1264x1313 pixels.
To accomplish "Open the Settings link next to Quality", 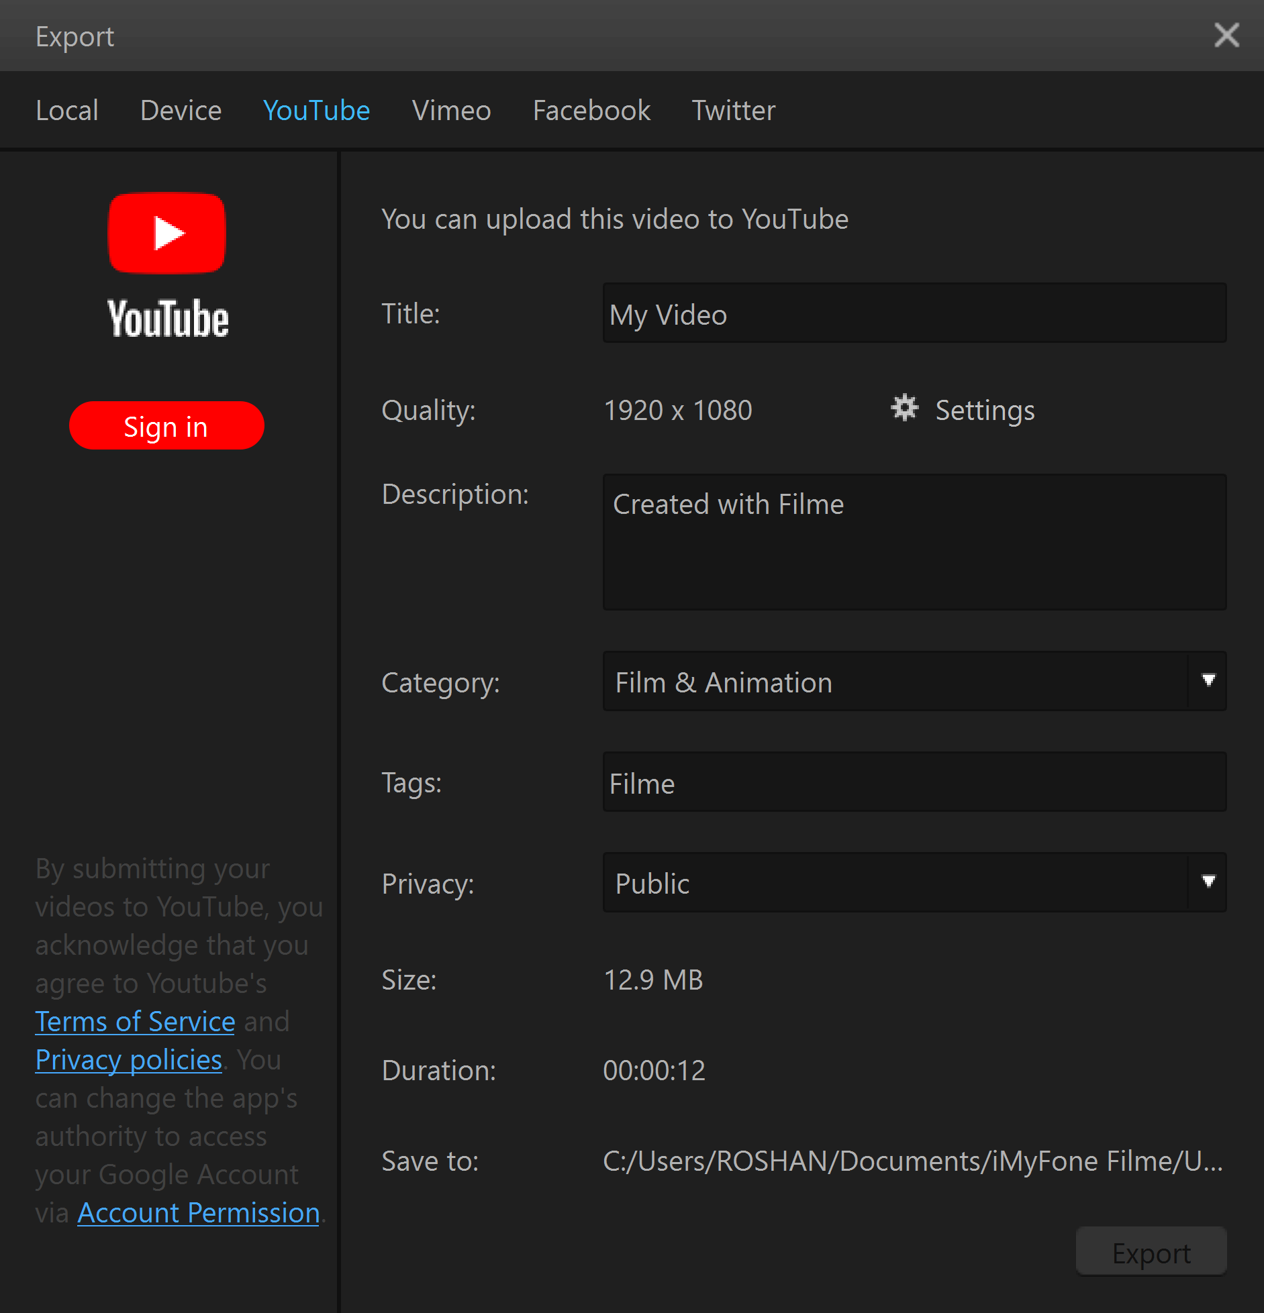I will click(x=985, y=410).
